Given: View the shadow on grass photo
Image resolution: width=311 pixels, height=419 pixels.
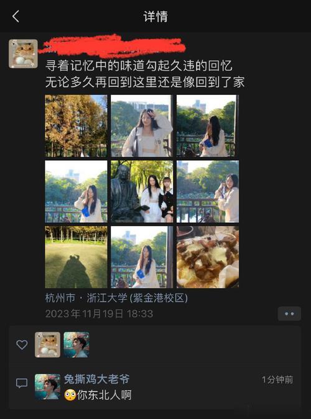Looking at the screenshot, I should click(x=76, y=257).
